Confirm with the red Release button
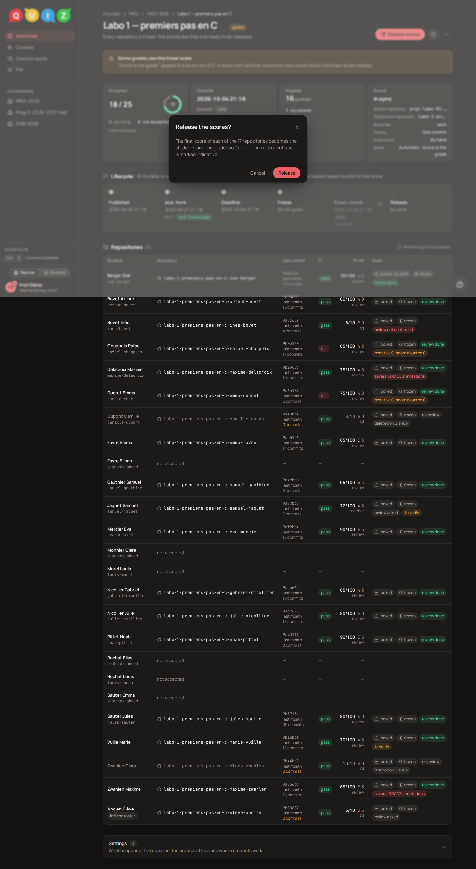 pos(286,173)
